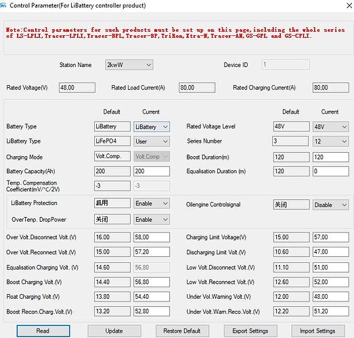This screenshot has height=338, width=354.
Task: Click the default Boost Recon.Charg 13.20 box
Action: [112, 311]
